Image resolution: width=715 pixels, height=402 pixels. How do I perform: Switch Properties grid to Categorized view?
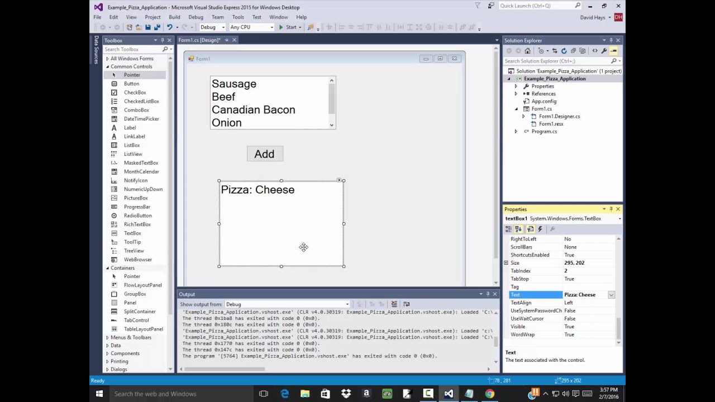pos(509,229)
